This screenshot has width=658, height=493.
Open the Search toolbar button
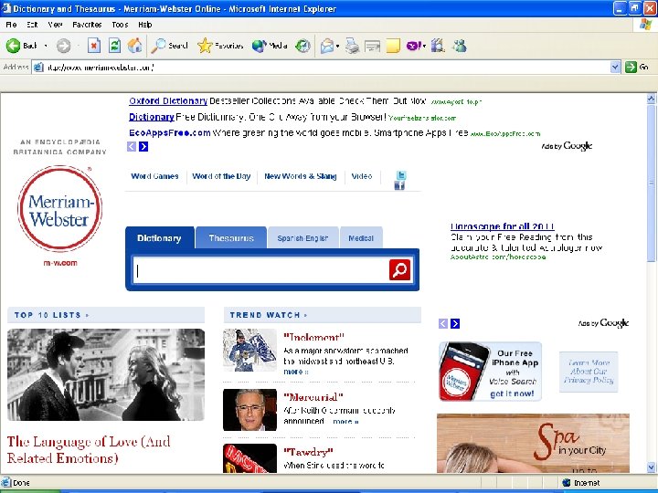(x=170, y=46)
